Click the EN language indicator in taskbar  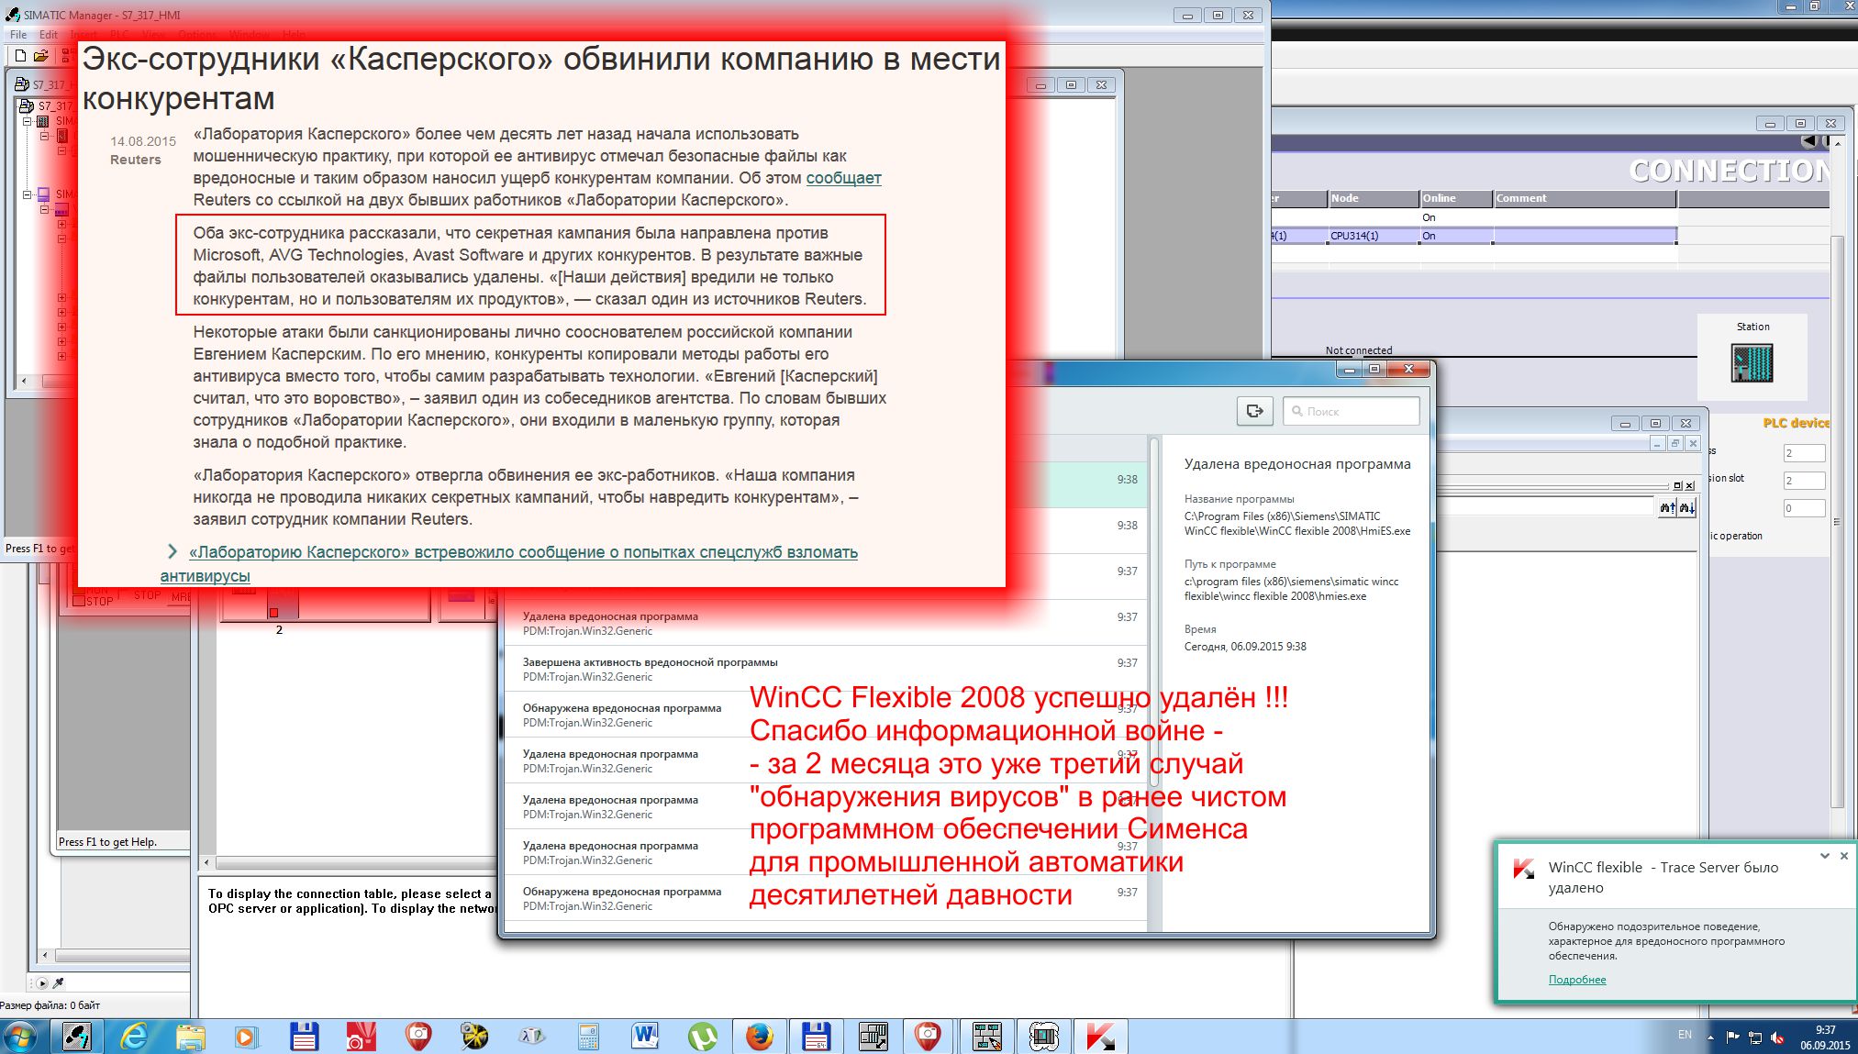[x=1685, y=1035]
